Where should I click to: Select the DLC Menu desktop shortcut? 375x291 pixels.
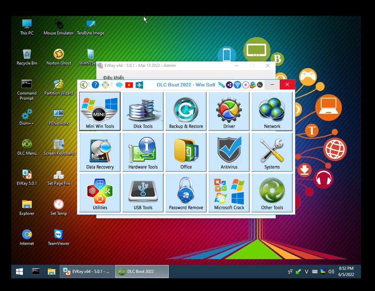(27, 148)
